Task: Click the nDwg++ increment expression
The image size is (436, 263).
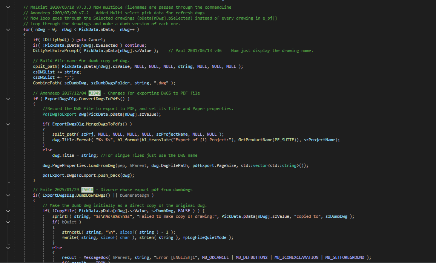Action: [x=127, y=30]
